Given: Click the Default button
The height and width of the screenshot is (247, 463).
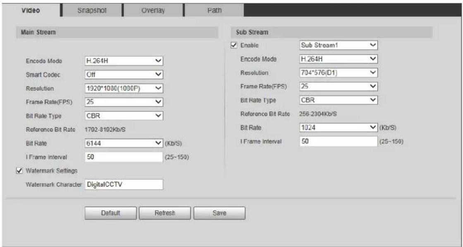Looking at the screenshot, I should (x=111, y=213).
